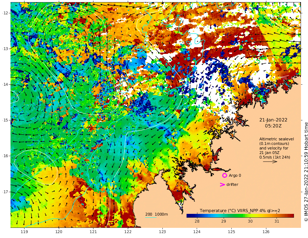Click longitude axis label 124
Image resolution: width=308 pixels, height=238 pixels.
click(x=197, y=232)
